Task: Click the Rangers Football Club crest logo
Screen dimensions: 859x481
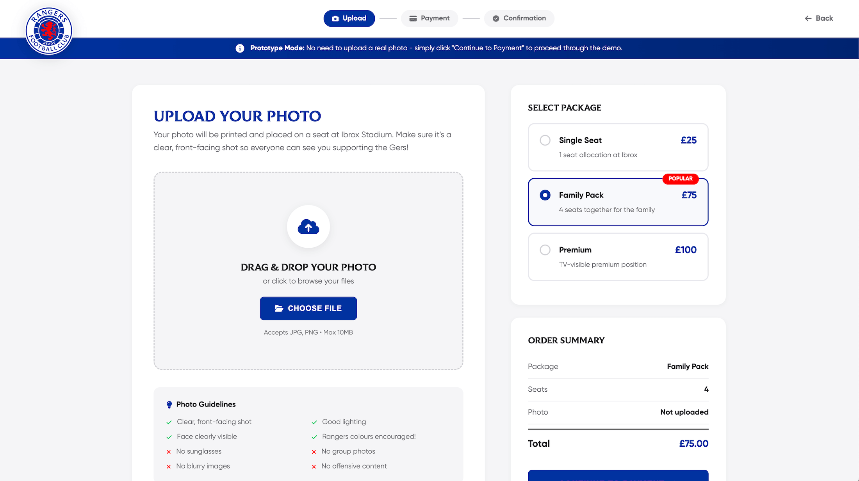Action: pyautogui.click(x=49, y=31)
